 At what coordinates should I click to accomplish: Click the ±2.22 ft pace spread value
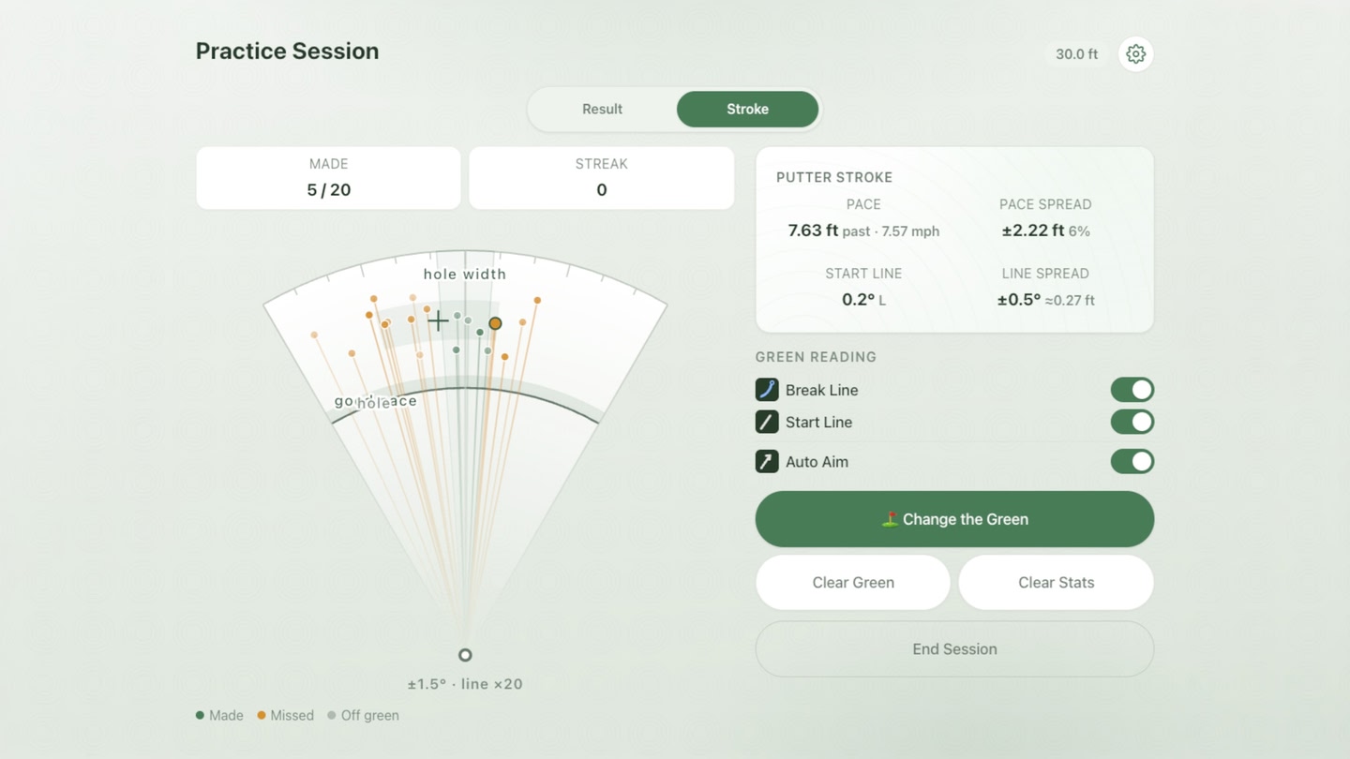(x=1032, y=231)
